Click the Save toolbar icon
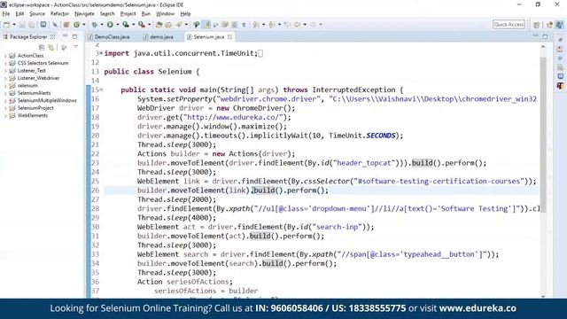Image resolution: width=567 pixels, height=319 pixels. click(22, 25)
